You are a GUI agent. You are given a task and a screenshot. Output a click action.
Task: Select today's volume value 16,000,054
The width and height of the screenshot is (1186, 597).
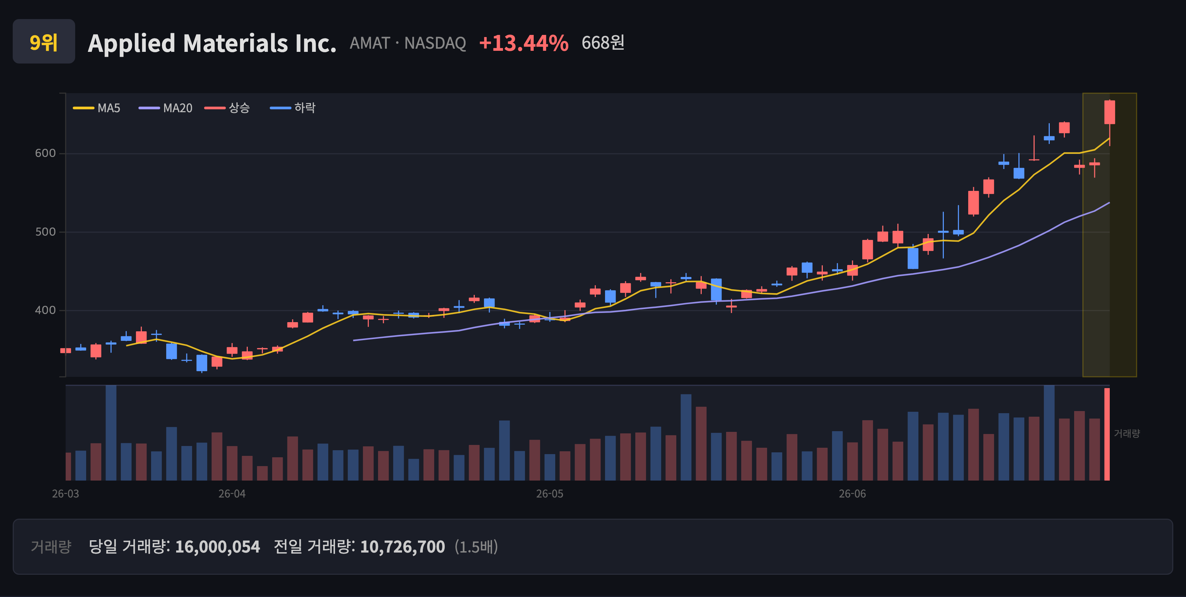[x=217, y=547]
